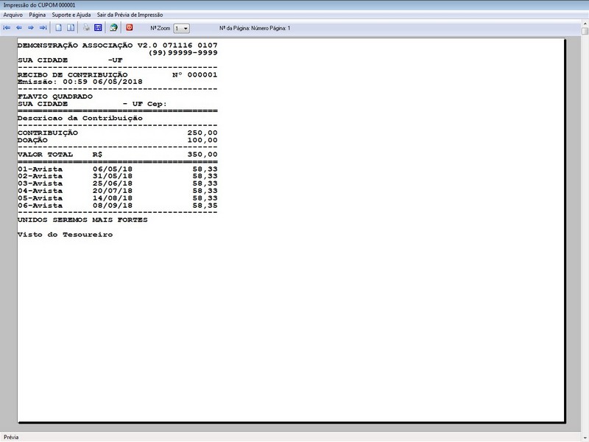Click the scrollbar up arrow
Screen dimensions: 589x442
point(585,24)
